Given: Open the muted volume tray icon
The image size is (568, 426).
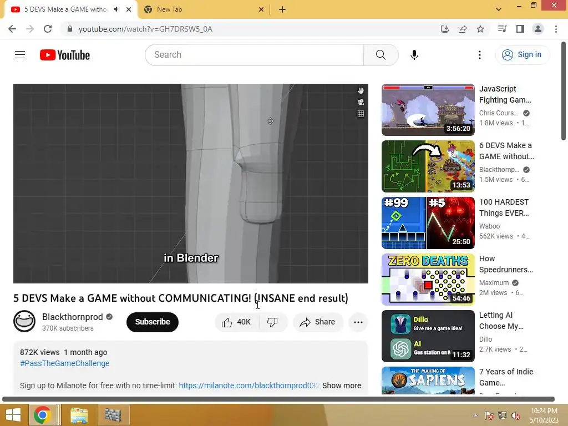Looking at the screenshot, I should [515, 415].
